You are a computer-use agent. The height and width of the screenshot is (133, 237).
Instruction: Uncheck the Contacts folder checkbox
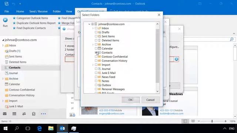point(96,52)
